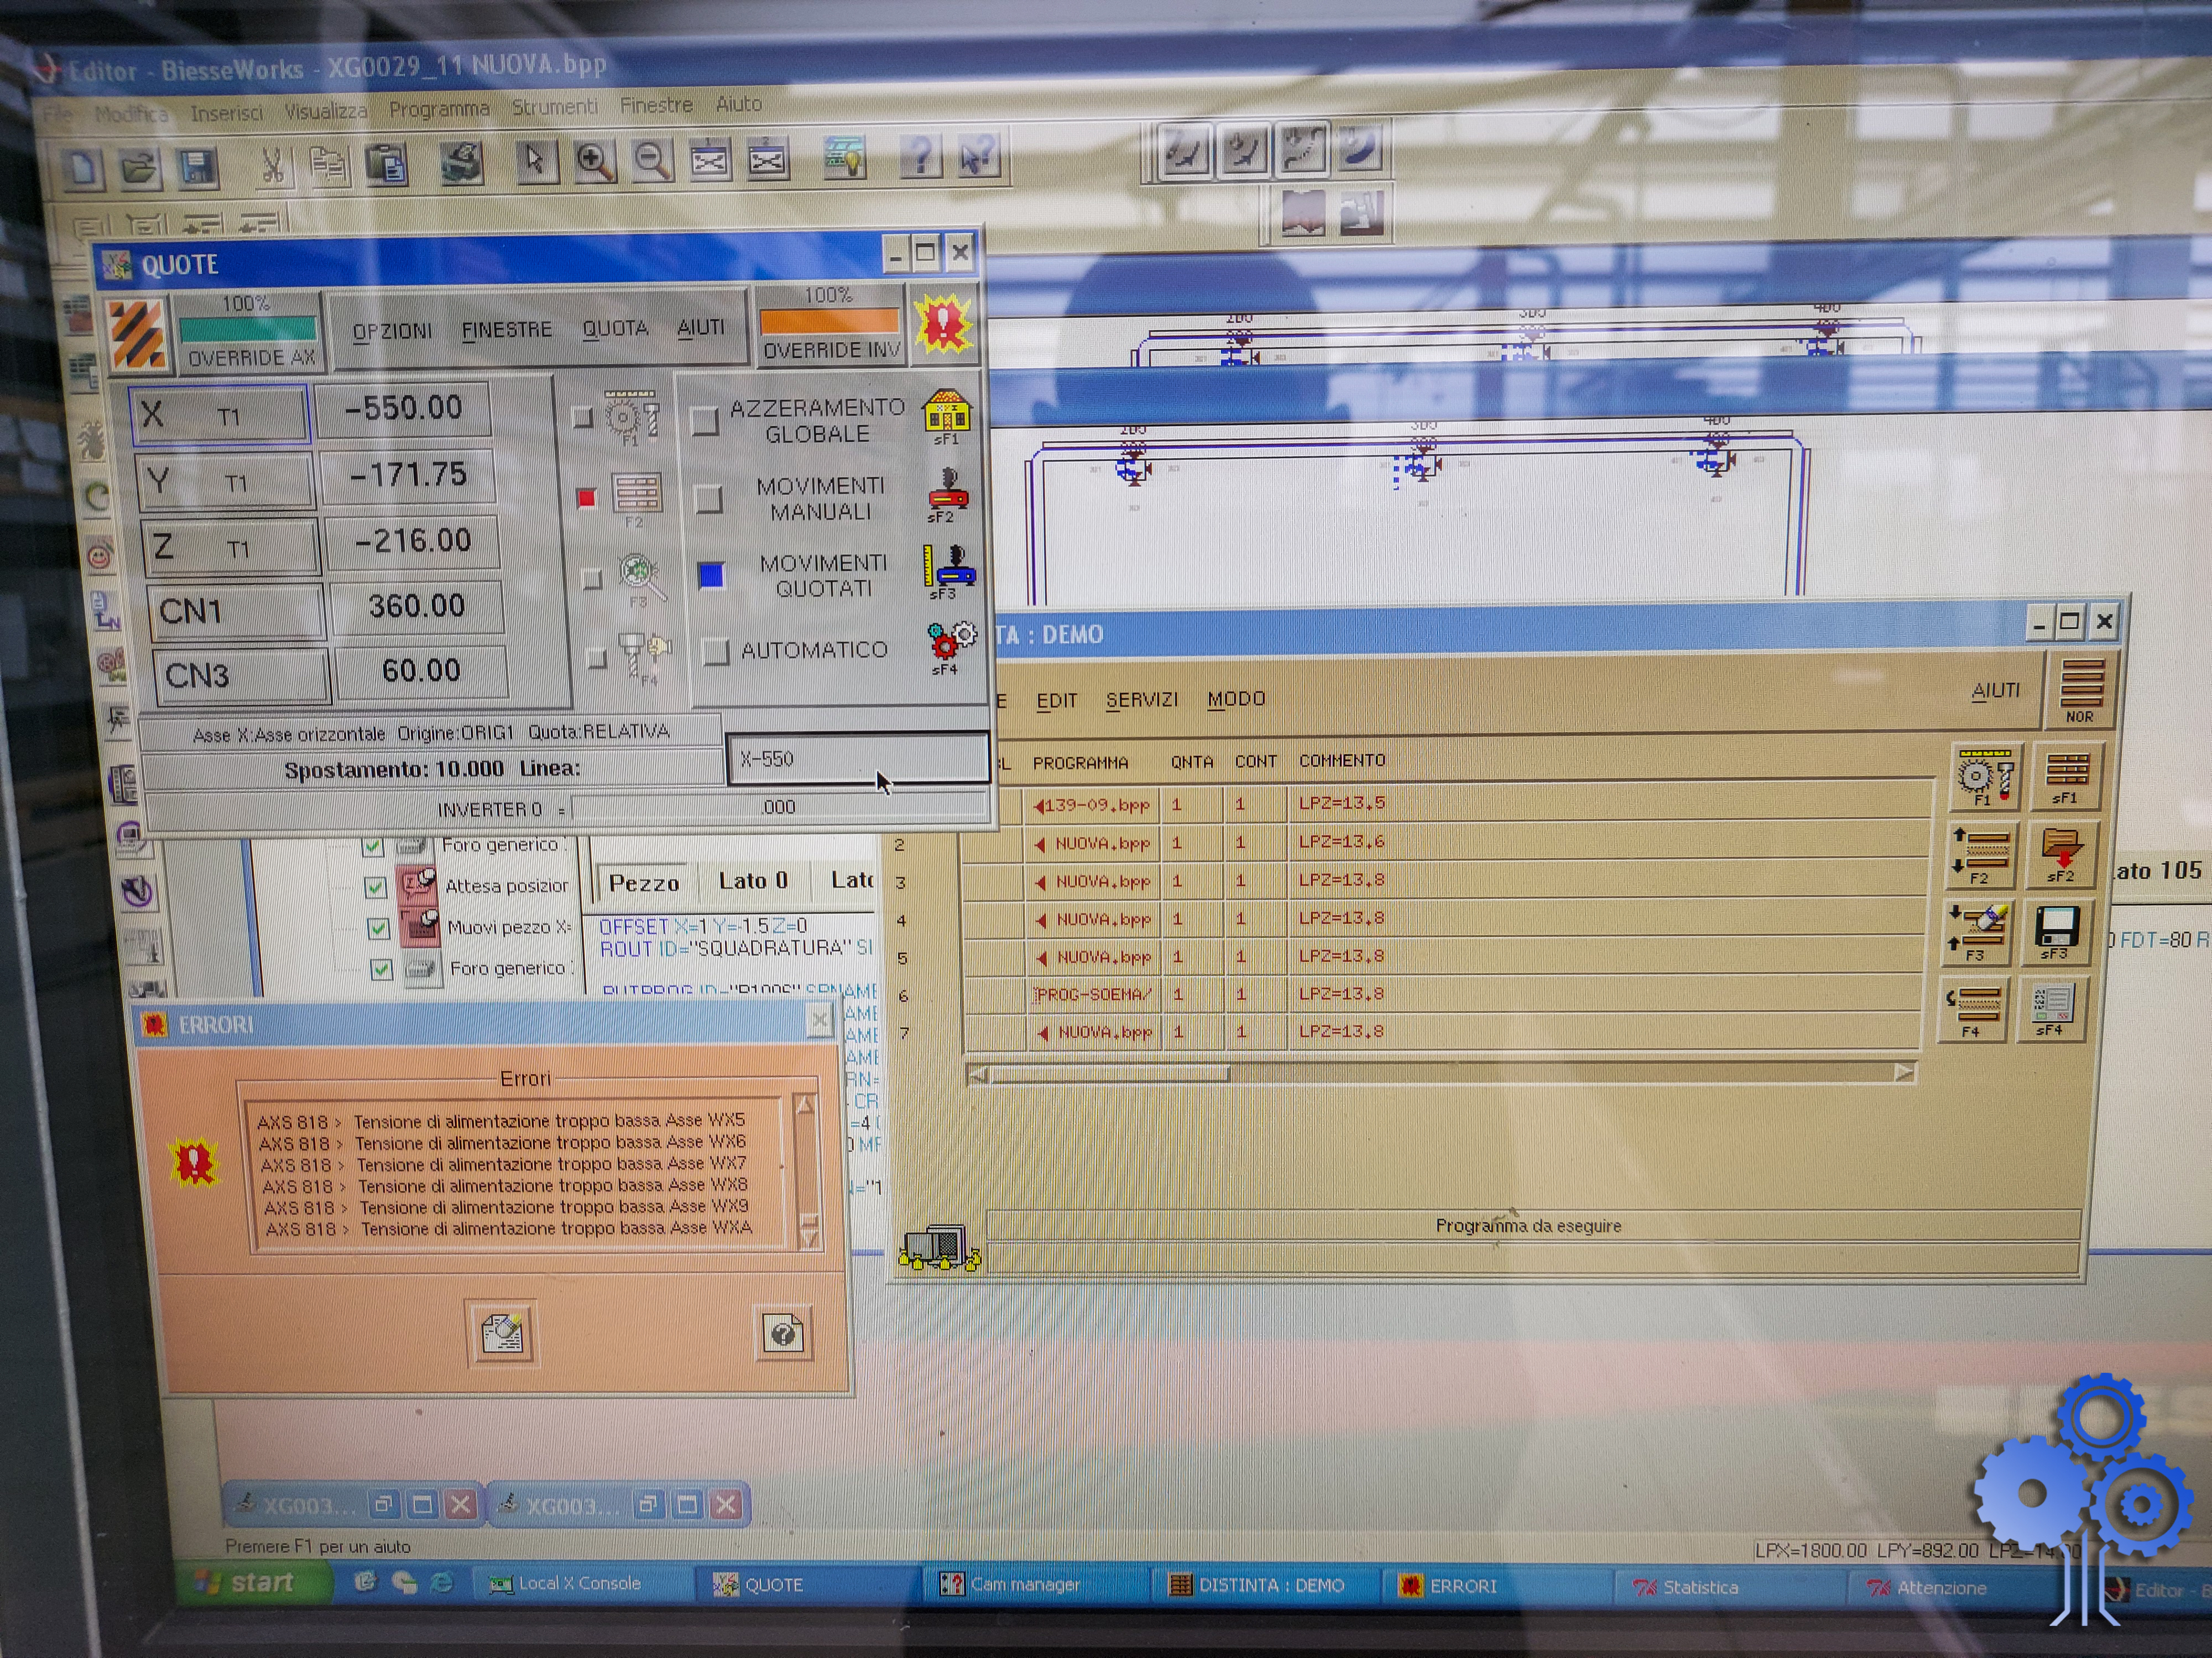Open Local X Console from taskbar
Viewport: 2212px width, 1658px height.
coord(580,1583)
